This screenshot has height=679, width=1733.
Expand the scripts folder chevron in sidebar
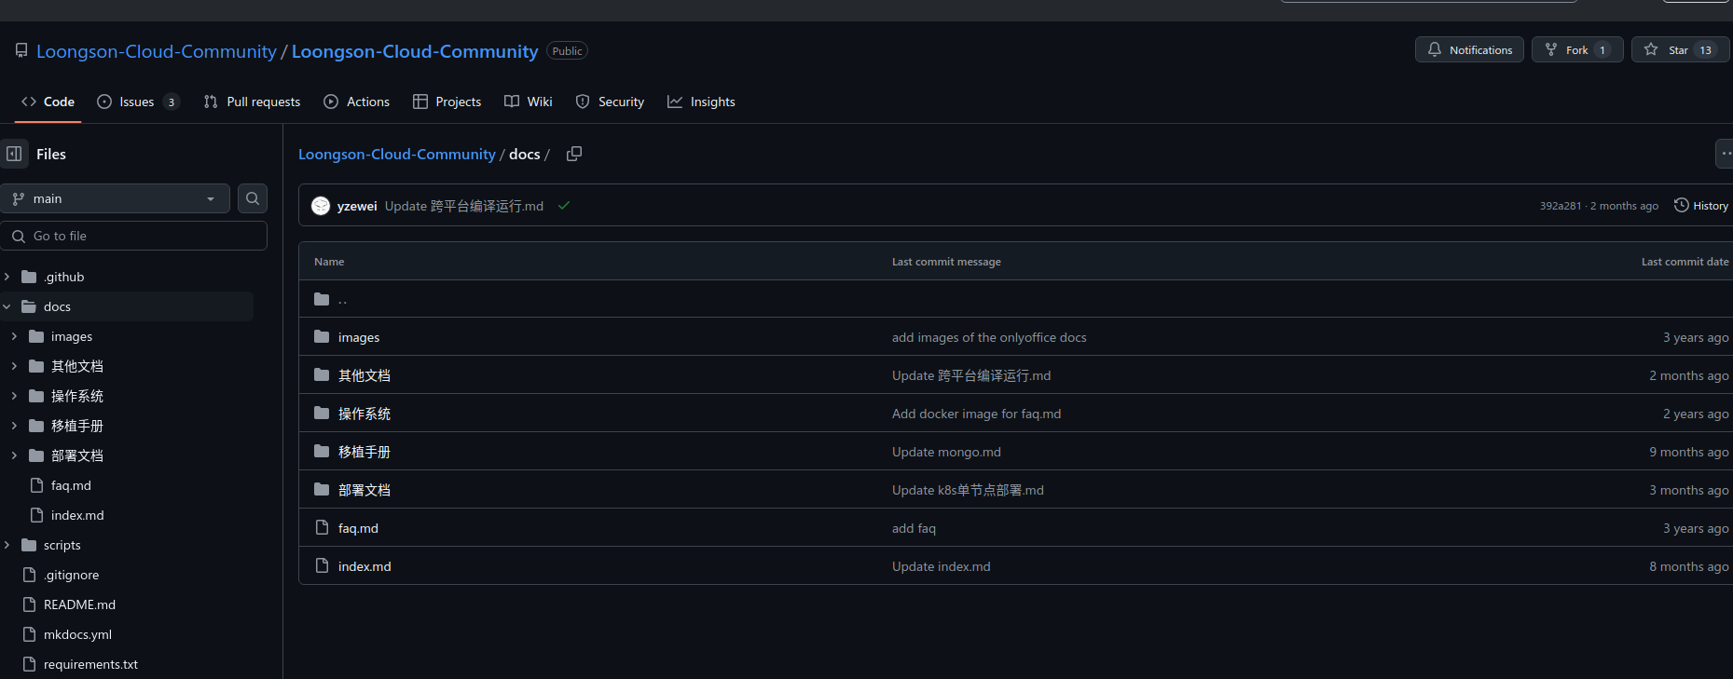click(7, 545)
